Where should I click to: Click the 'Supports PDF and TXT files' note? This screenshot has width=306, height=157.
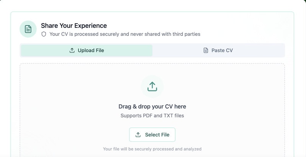pos(152,115)
